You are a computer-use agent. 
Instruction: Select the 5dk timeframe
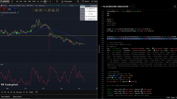click(21, 2)
